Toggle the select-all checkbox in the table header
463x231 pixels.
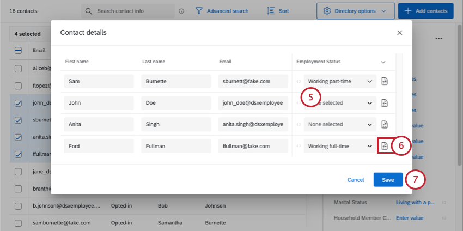click(18, 51)
